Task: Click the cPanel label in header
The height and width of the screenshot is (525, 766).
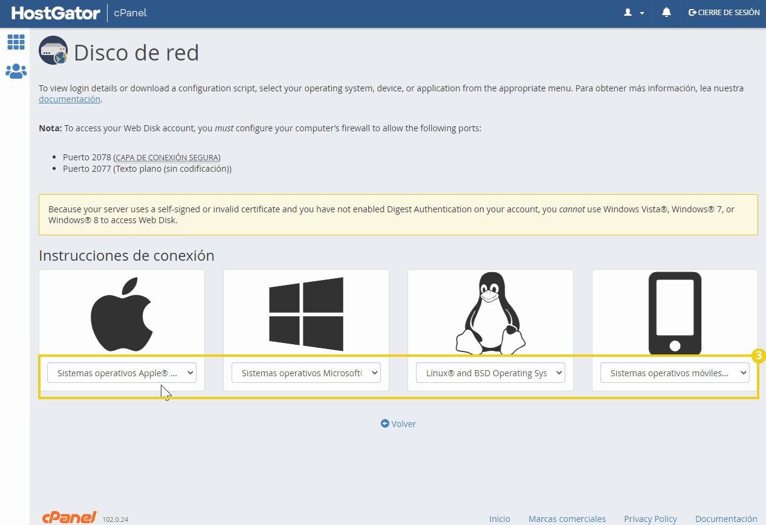Action: coord(131,13)
